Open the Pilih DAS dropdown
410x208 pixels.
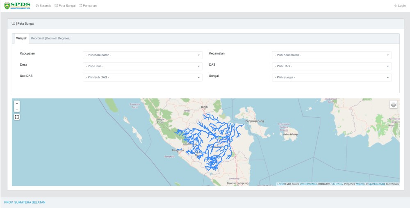click(332, 66)
